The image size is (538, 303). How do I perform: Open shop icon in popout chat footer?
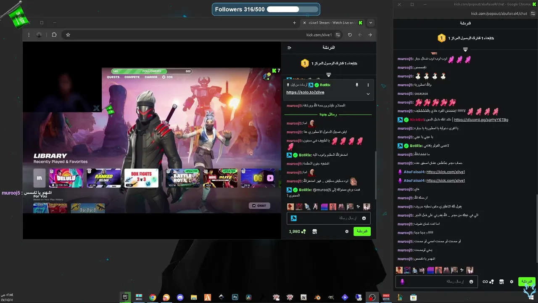point(502,282)
